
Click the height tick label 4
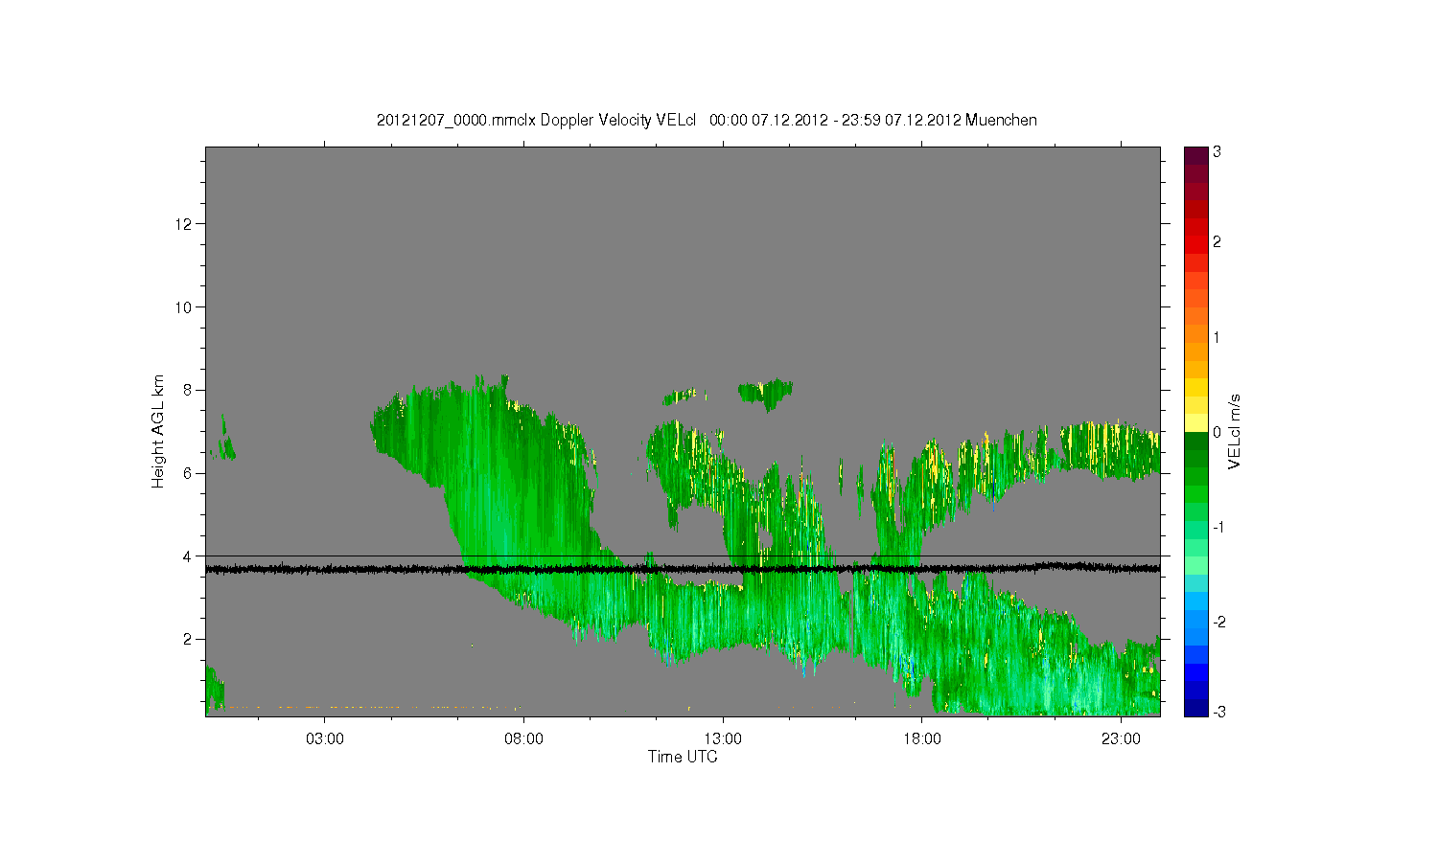pyautogui.click(x=189, y=556)
